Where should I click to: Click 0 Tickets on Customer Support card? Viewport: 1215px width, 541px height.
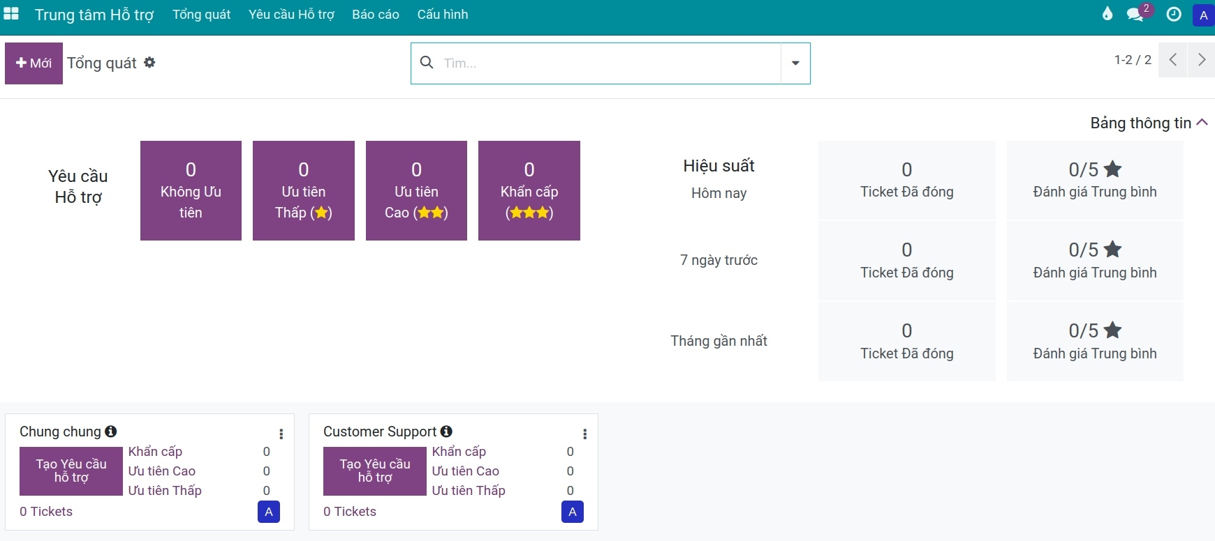(x=350, y=512)
